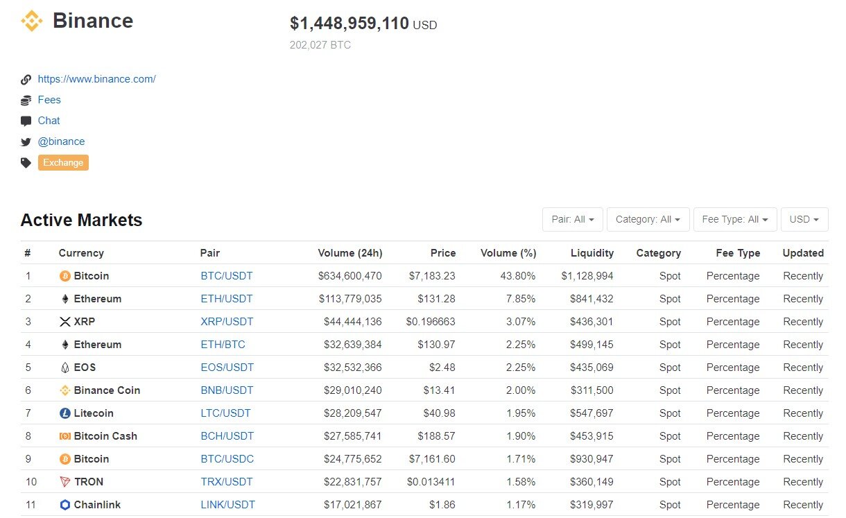Click the $1,448,959,110 total volume figure
846x518 pixels.
click(x=349, y=24)
